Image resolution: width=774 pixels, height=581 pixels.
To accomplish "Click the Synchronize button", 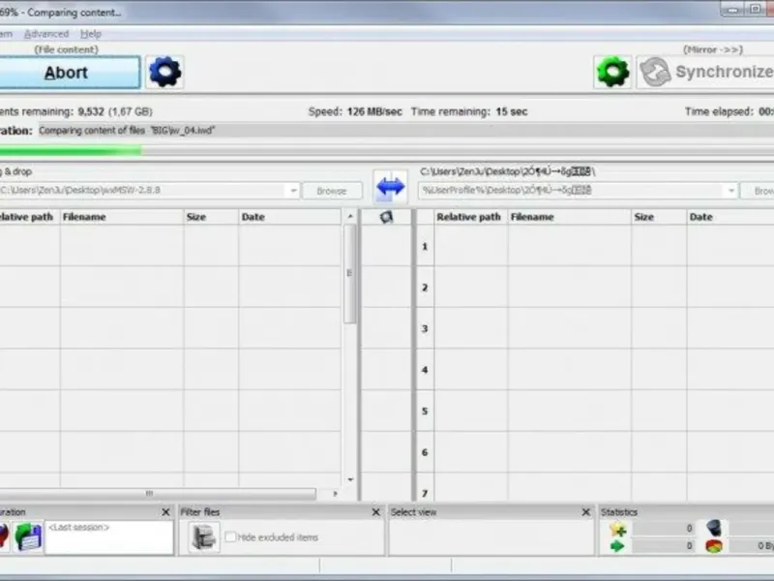I will click(x=705, y=72).
